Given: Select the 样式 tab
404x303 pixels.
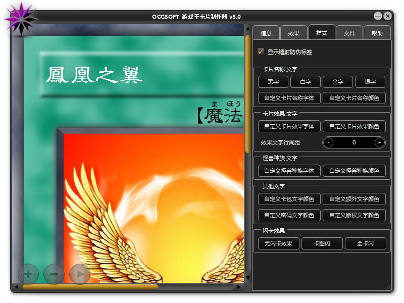Looking at the screenshot, I should click(322, 33).
